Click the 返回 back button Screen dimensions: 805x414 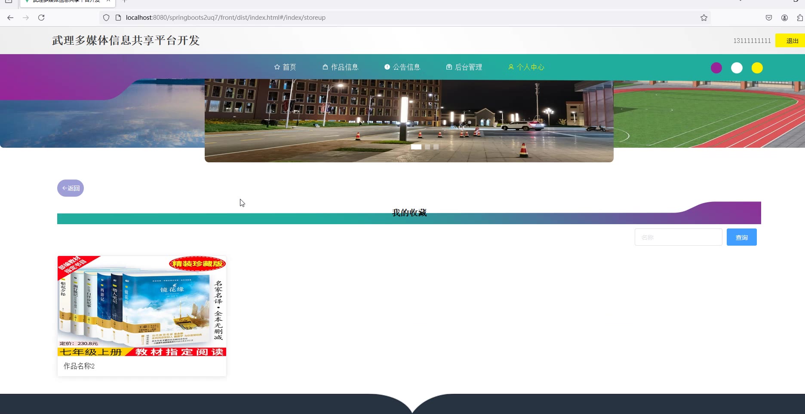point(71,188)
